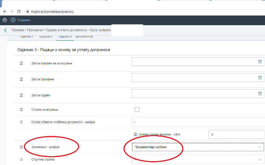
Task: Click the Основ обавезе плаћања доприноса field
Action: [198, 122]
